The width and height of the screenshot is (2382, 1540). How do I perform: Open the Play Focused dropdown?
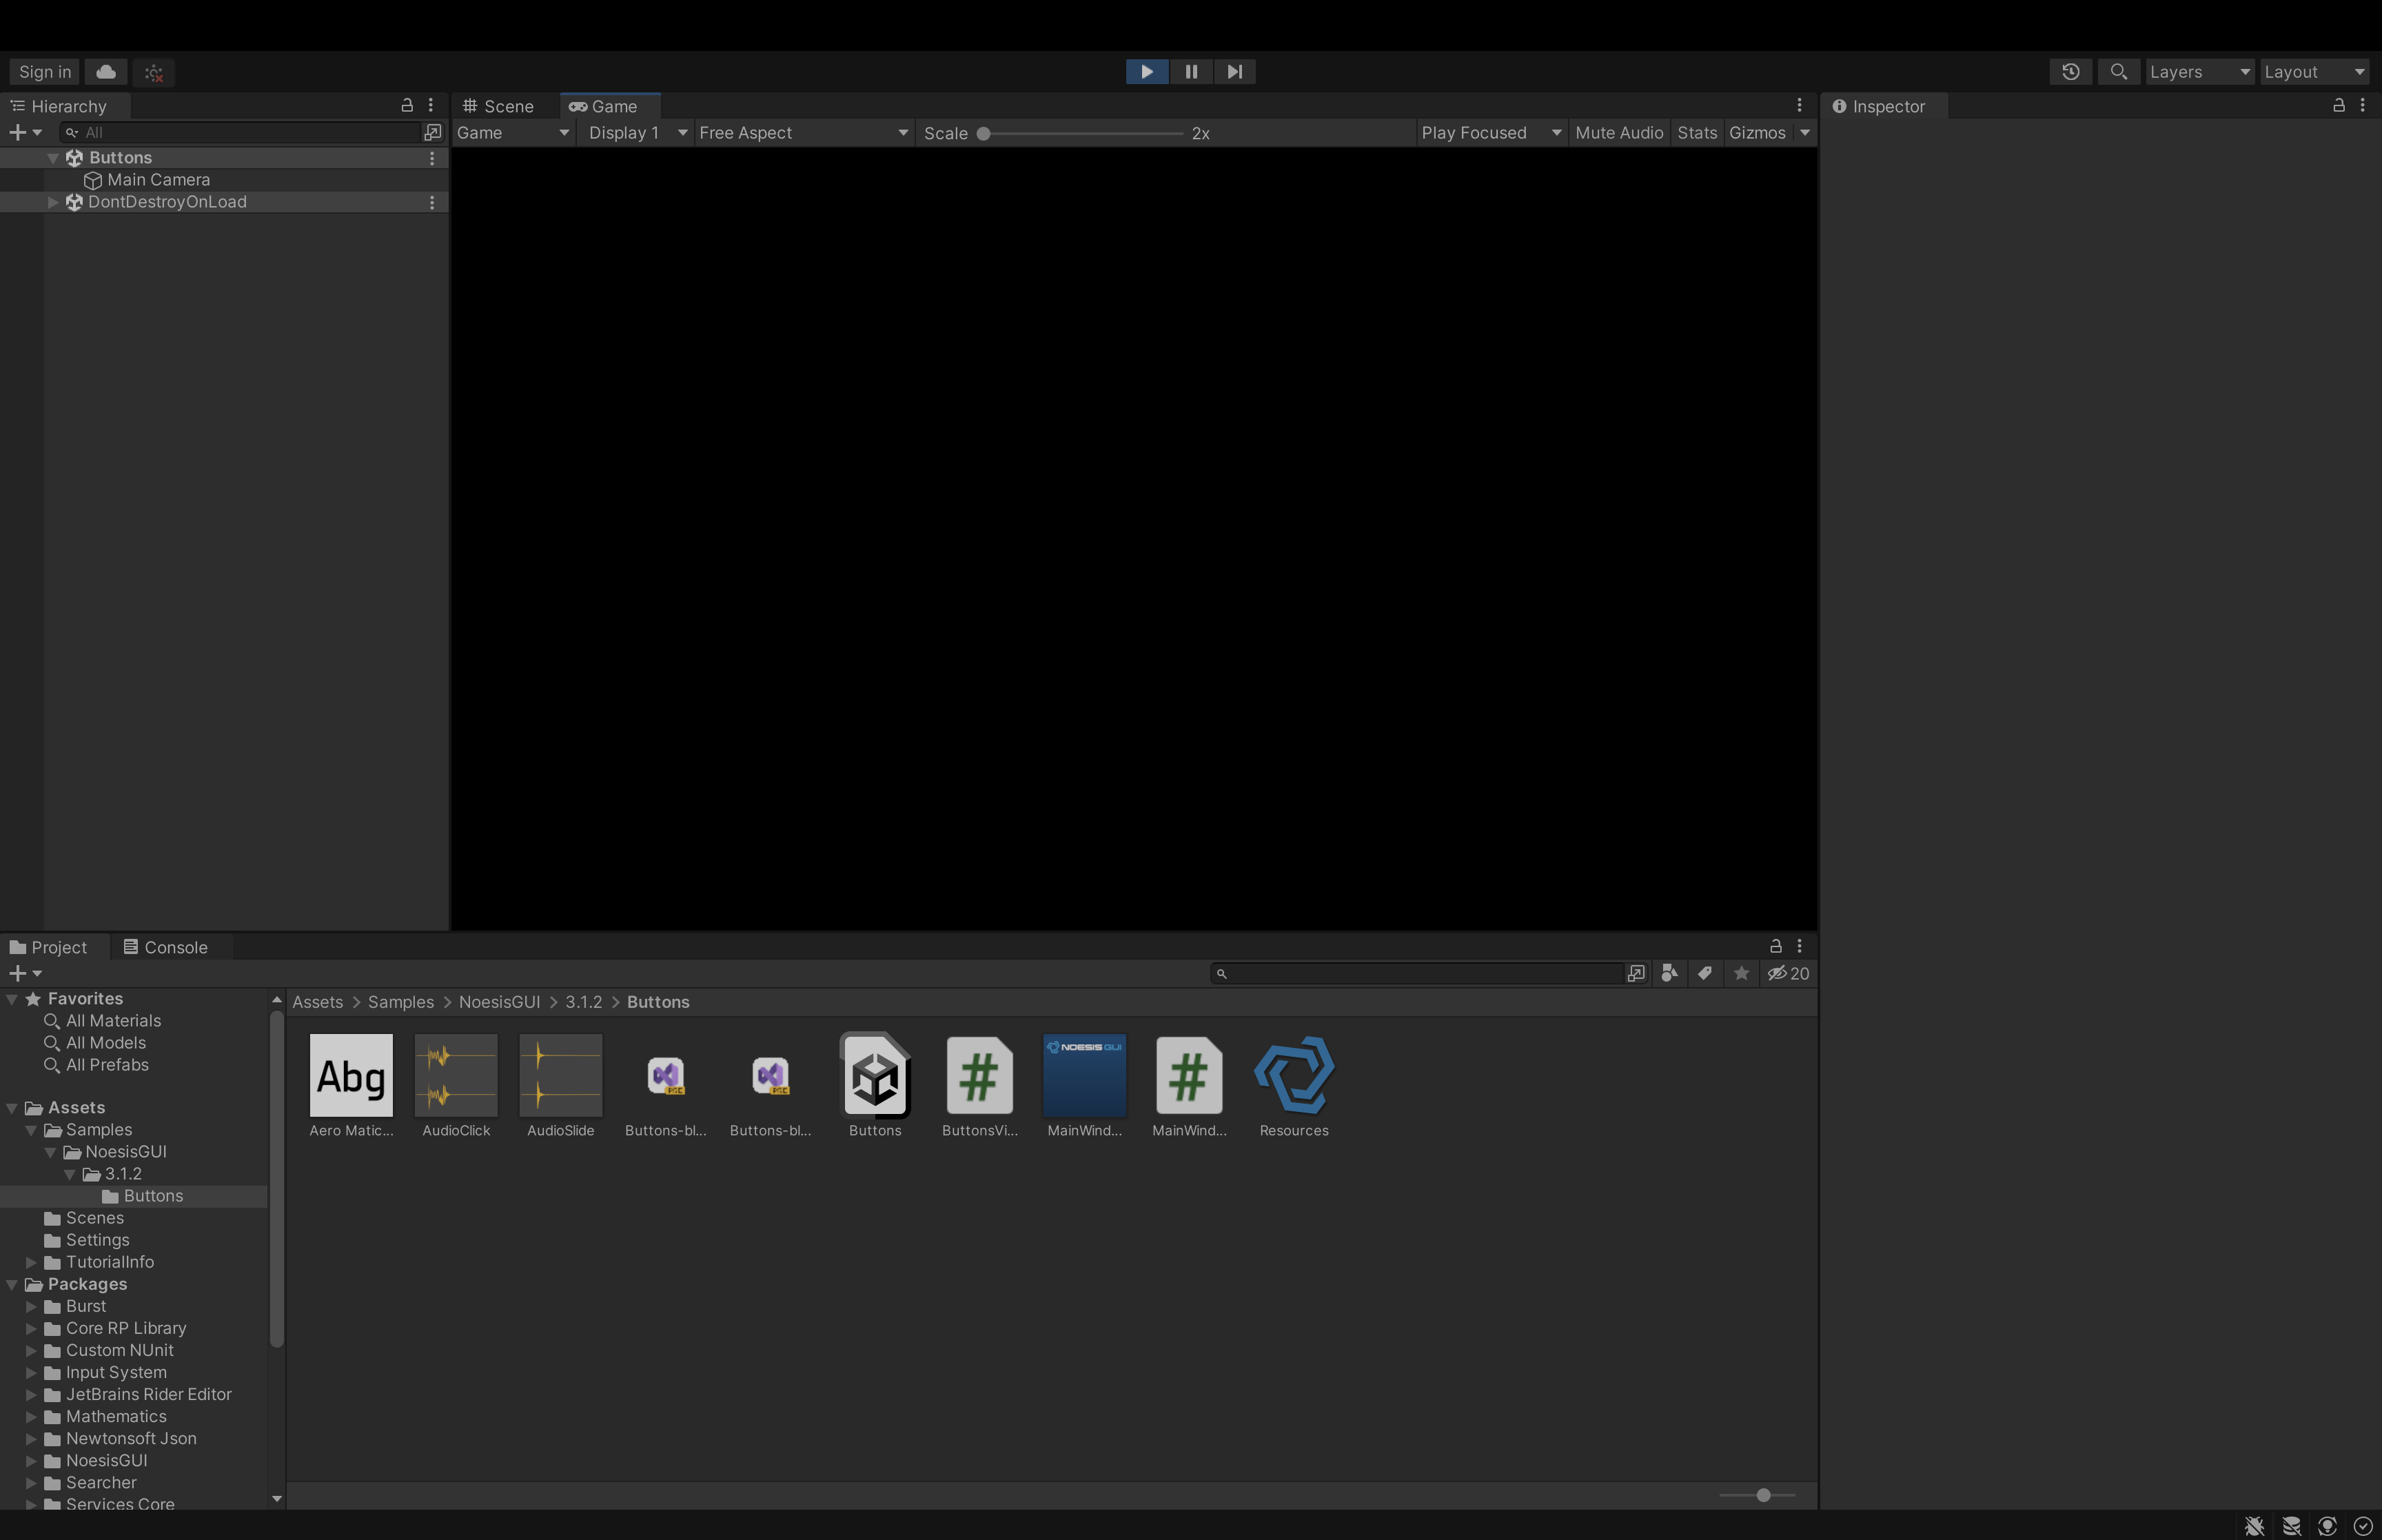click(x=1492, y=133)
